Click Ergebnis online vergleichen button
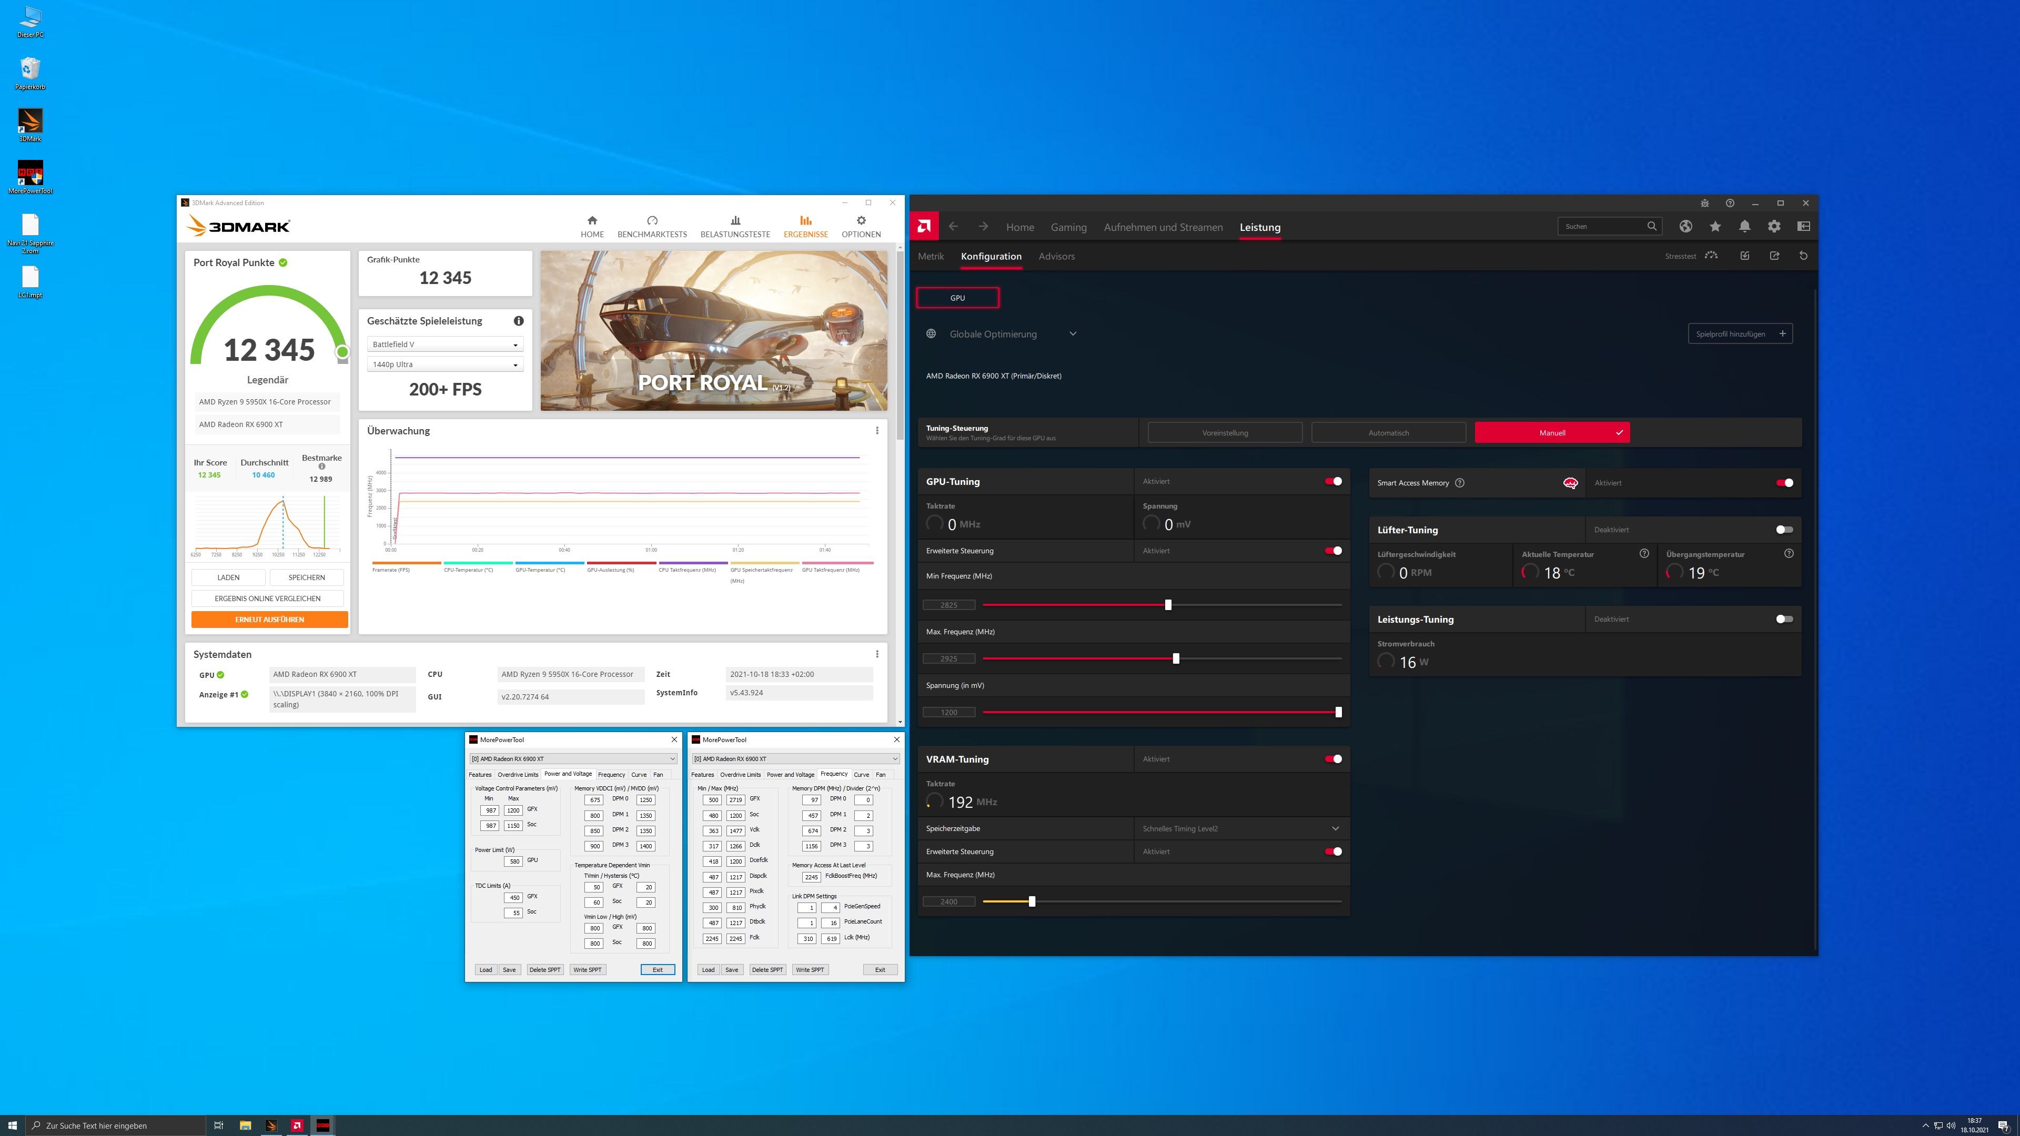This screenshot has width=2020, height=1136. click(267, 598)
